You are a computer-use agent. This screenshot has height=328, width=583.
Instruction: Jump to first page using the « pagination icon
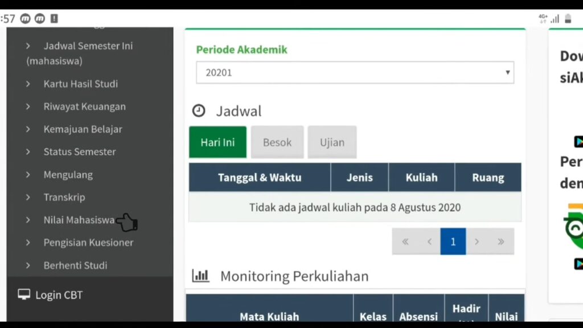point(405,241)
